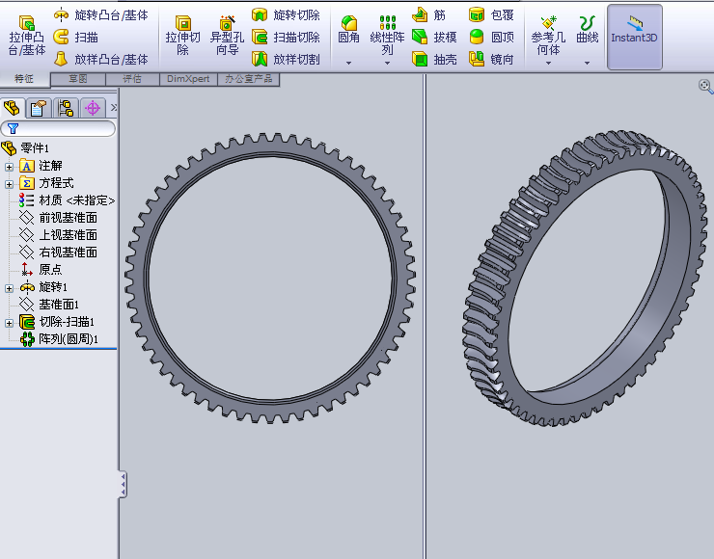Viewport: 714px width, 559px height.
Task: Expand the 旋转1 feature node
Action: click(9, 288)
